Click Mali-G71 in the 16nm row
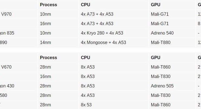The image size is (201, 109). pos(160,24)
